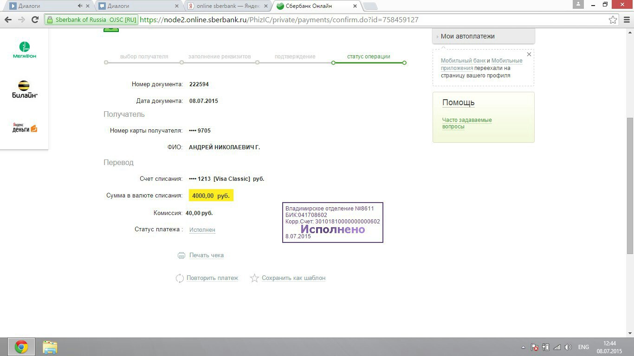
Task: Reload the page with the refresh icon
Action: tap(35, 20)
